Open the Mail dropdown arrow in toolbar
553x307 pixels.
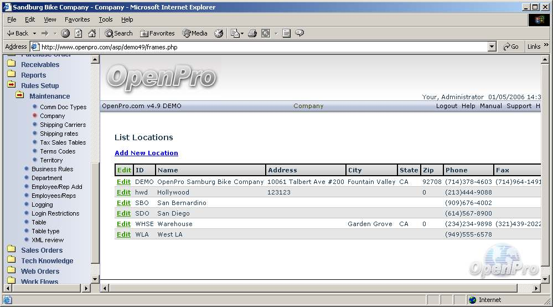point(242,33)
